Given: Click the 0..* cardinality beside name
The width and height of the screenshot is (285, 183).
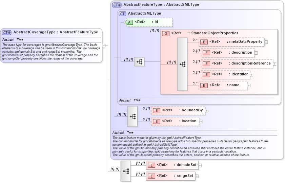Looking at the screenshot, I should click(195, 84).
